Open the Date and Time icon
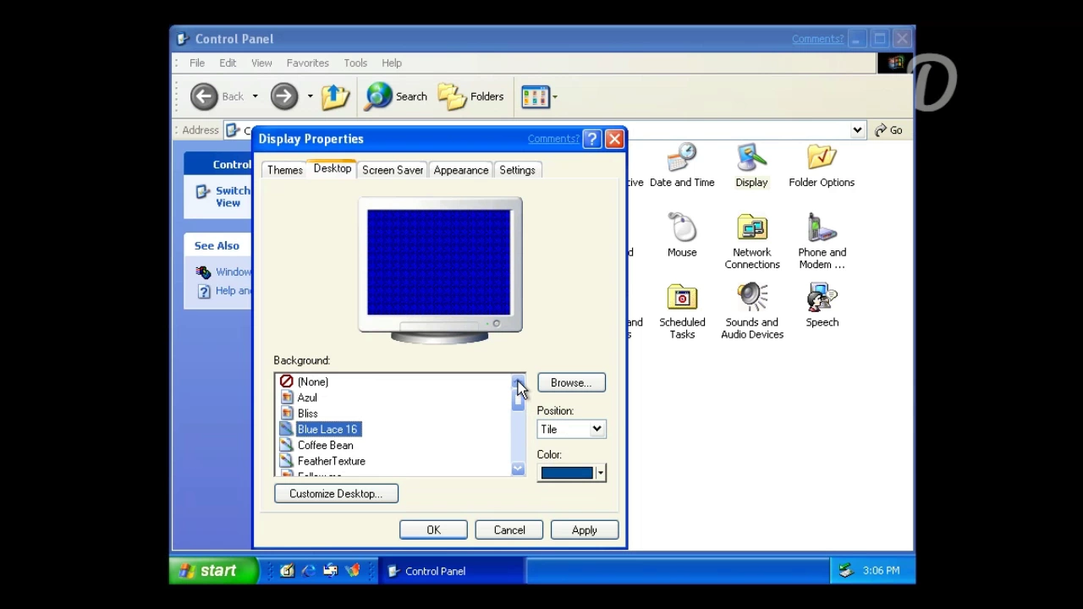 pos(682,166)
